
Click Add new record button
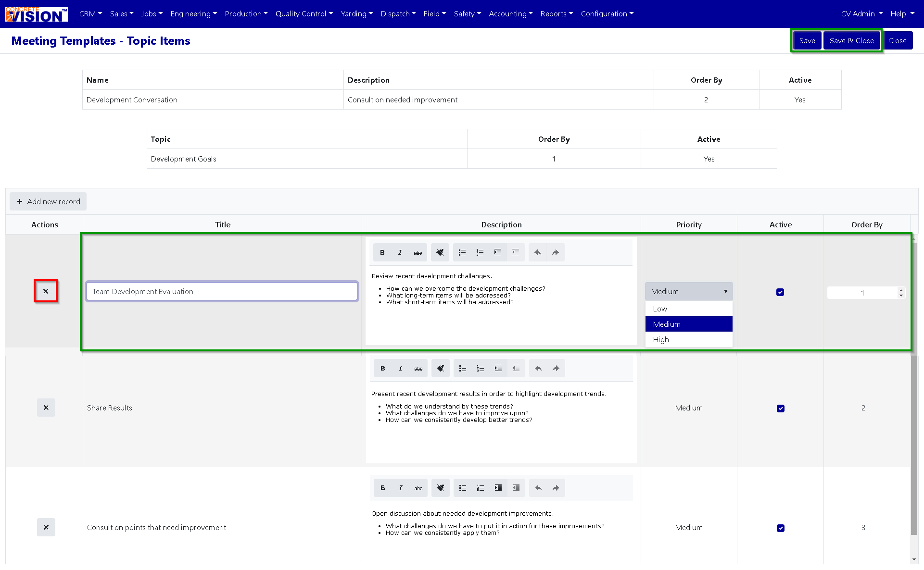[48, 201]
